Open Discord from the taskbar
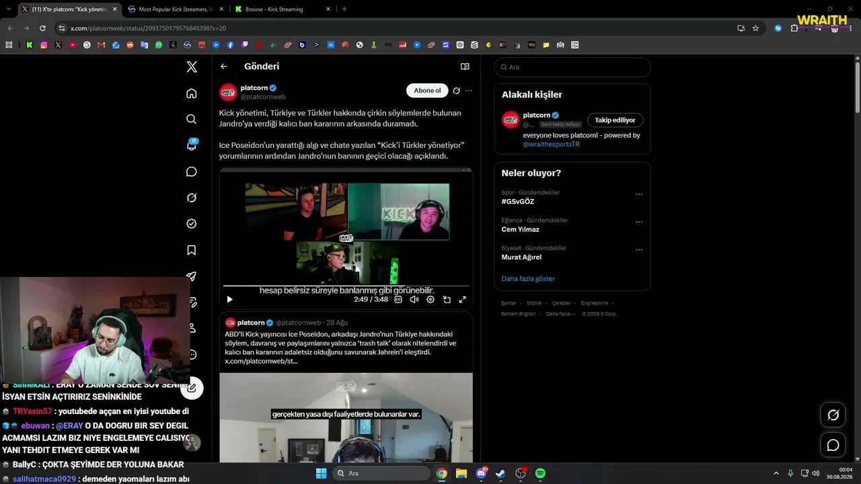This screenshot has height=484, width=861. pyautogui.click(x=481, y=473)
